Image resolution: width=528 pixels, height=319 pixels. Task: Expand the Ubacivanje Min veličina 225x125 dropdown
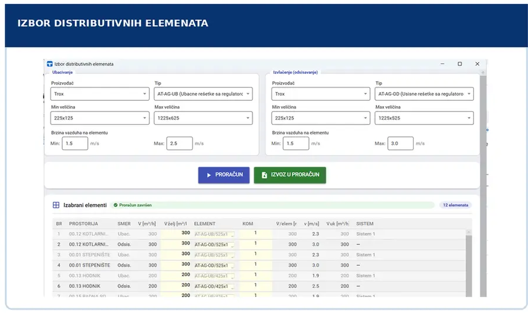point(100,118)
